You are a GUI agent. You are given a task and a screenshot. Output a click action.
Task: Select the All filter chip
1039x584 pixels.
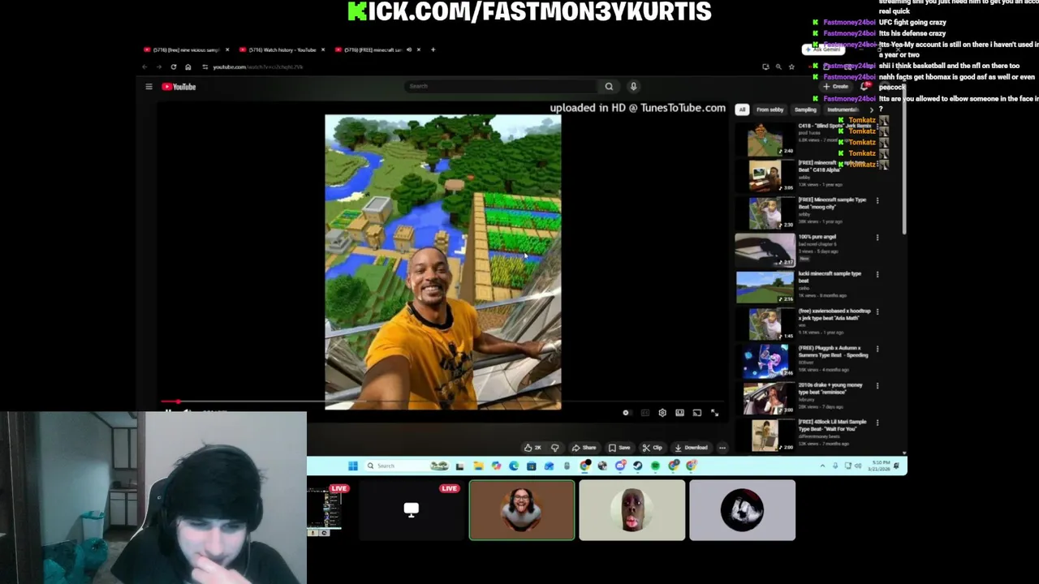(x=742, y=109)
